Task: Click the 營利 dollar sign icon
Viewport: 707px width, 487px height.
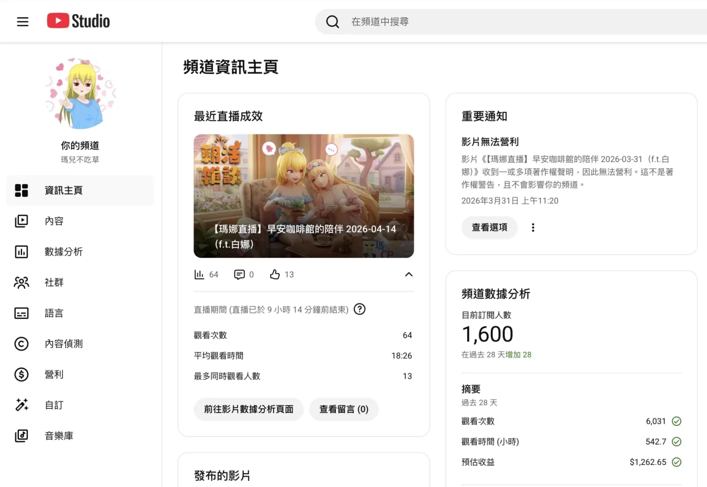Action: coord(21,374)
